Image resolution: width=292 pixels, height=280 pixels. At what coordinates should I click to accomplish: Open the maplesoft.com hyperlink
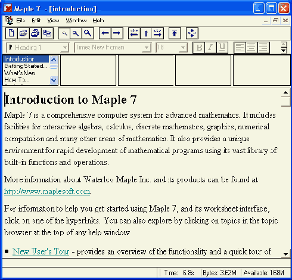(47, 191)
